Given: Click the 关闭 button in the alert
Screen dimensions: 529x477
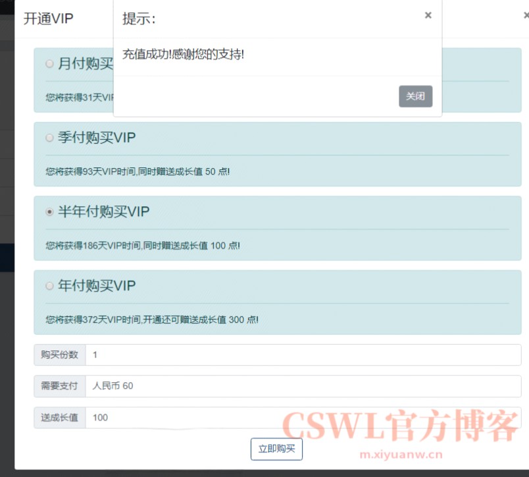Looking at the screenshot, I should [x=415, y=96].
